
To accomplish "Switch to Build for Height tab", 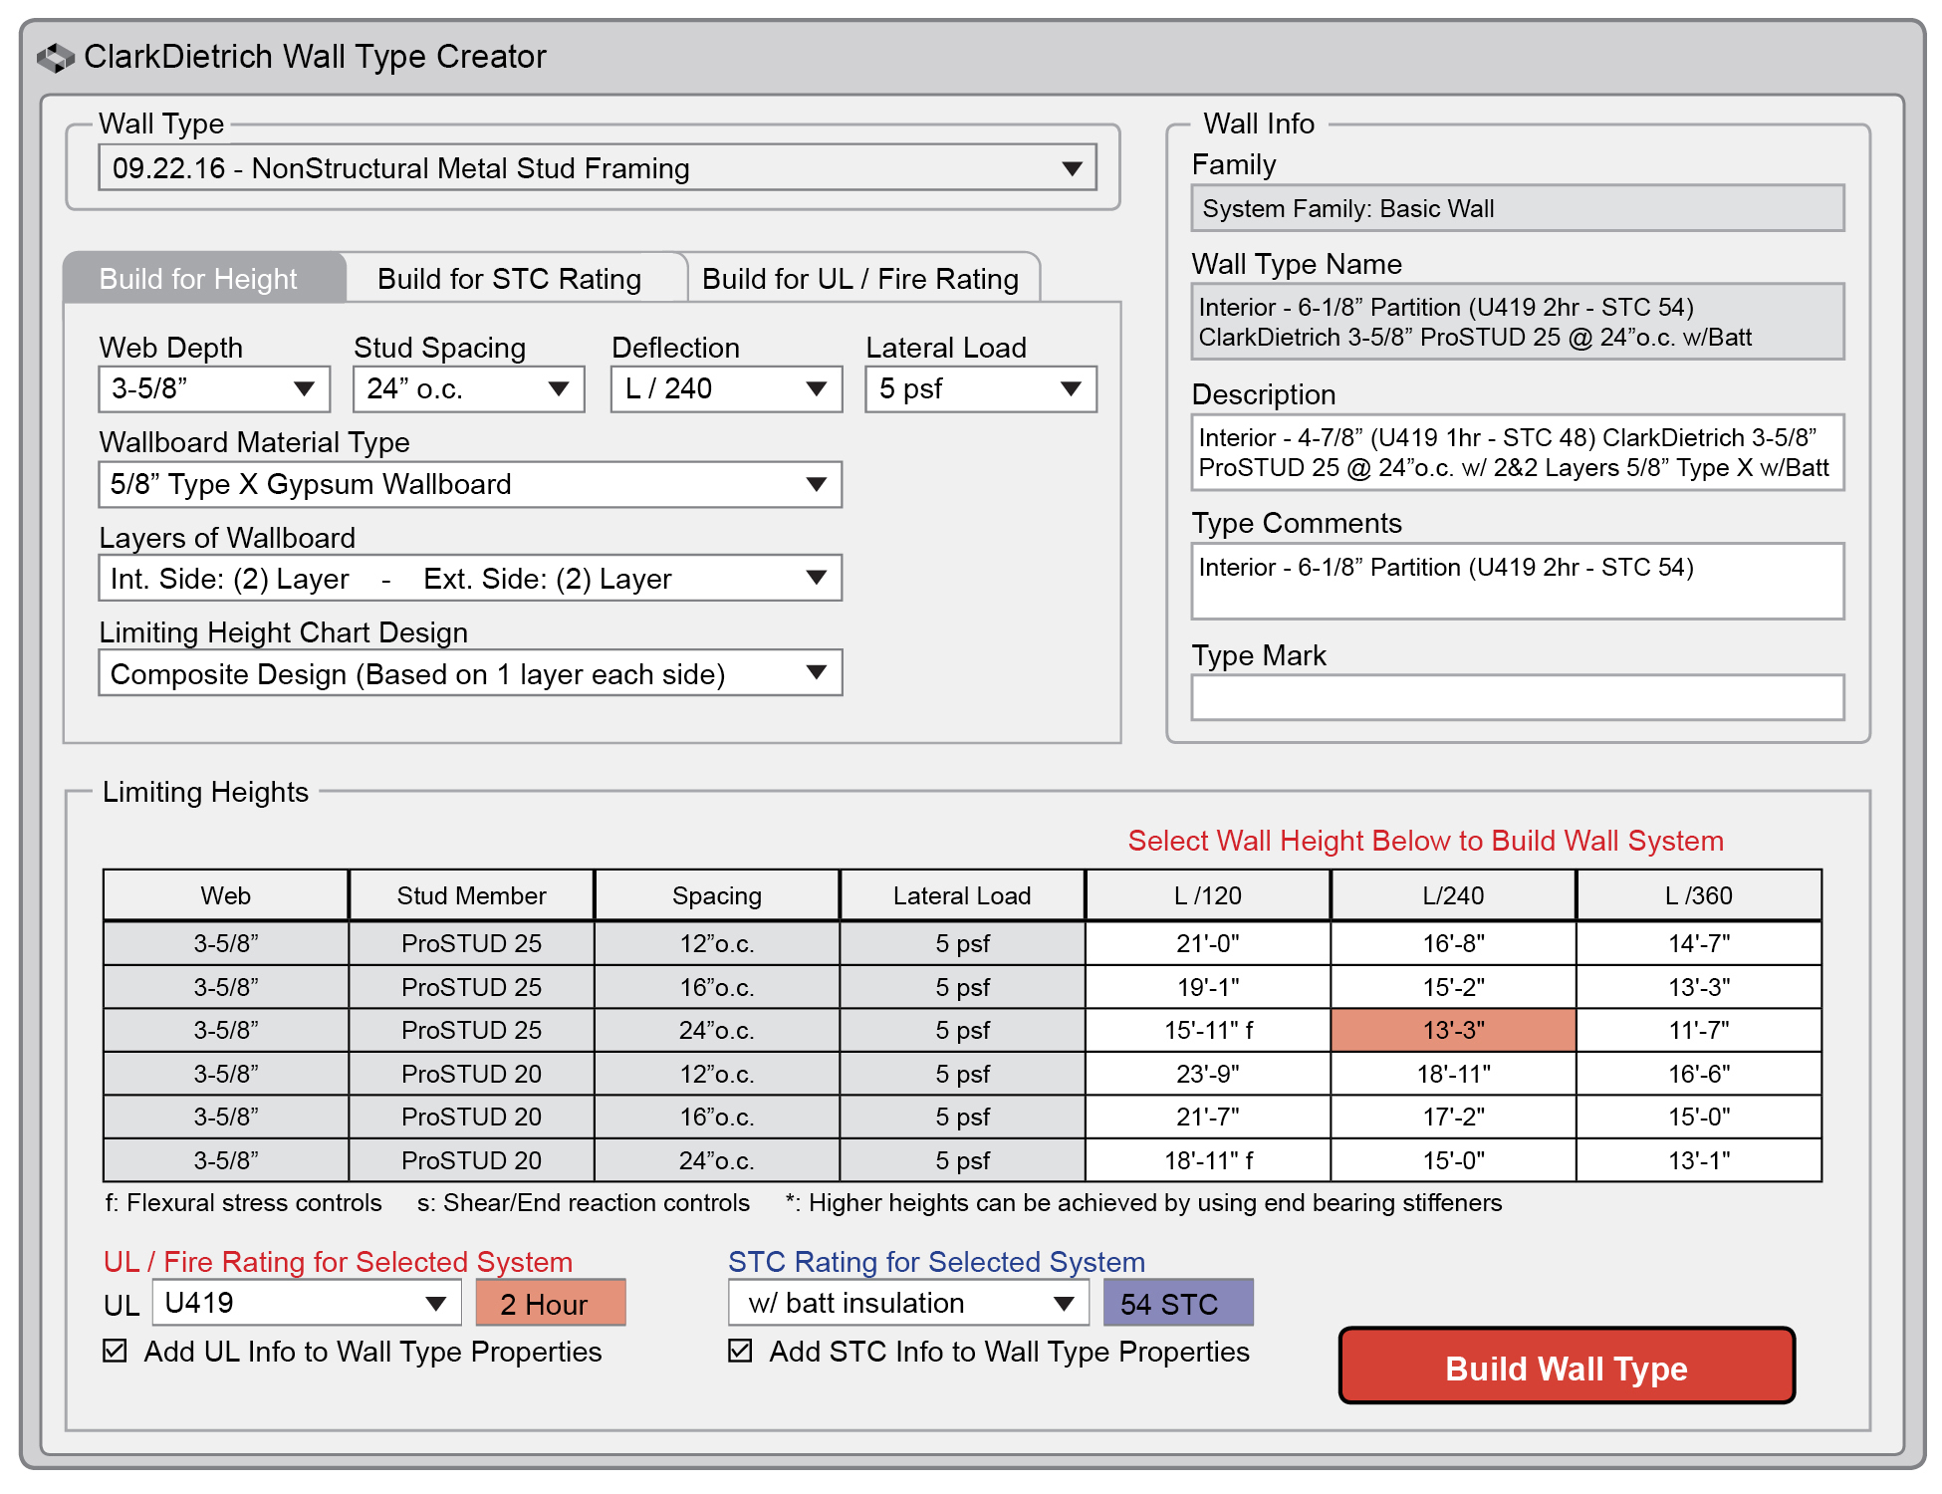I will [x=204, y=278].
